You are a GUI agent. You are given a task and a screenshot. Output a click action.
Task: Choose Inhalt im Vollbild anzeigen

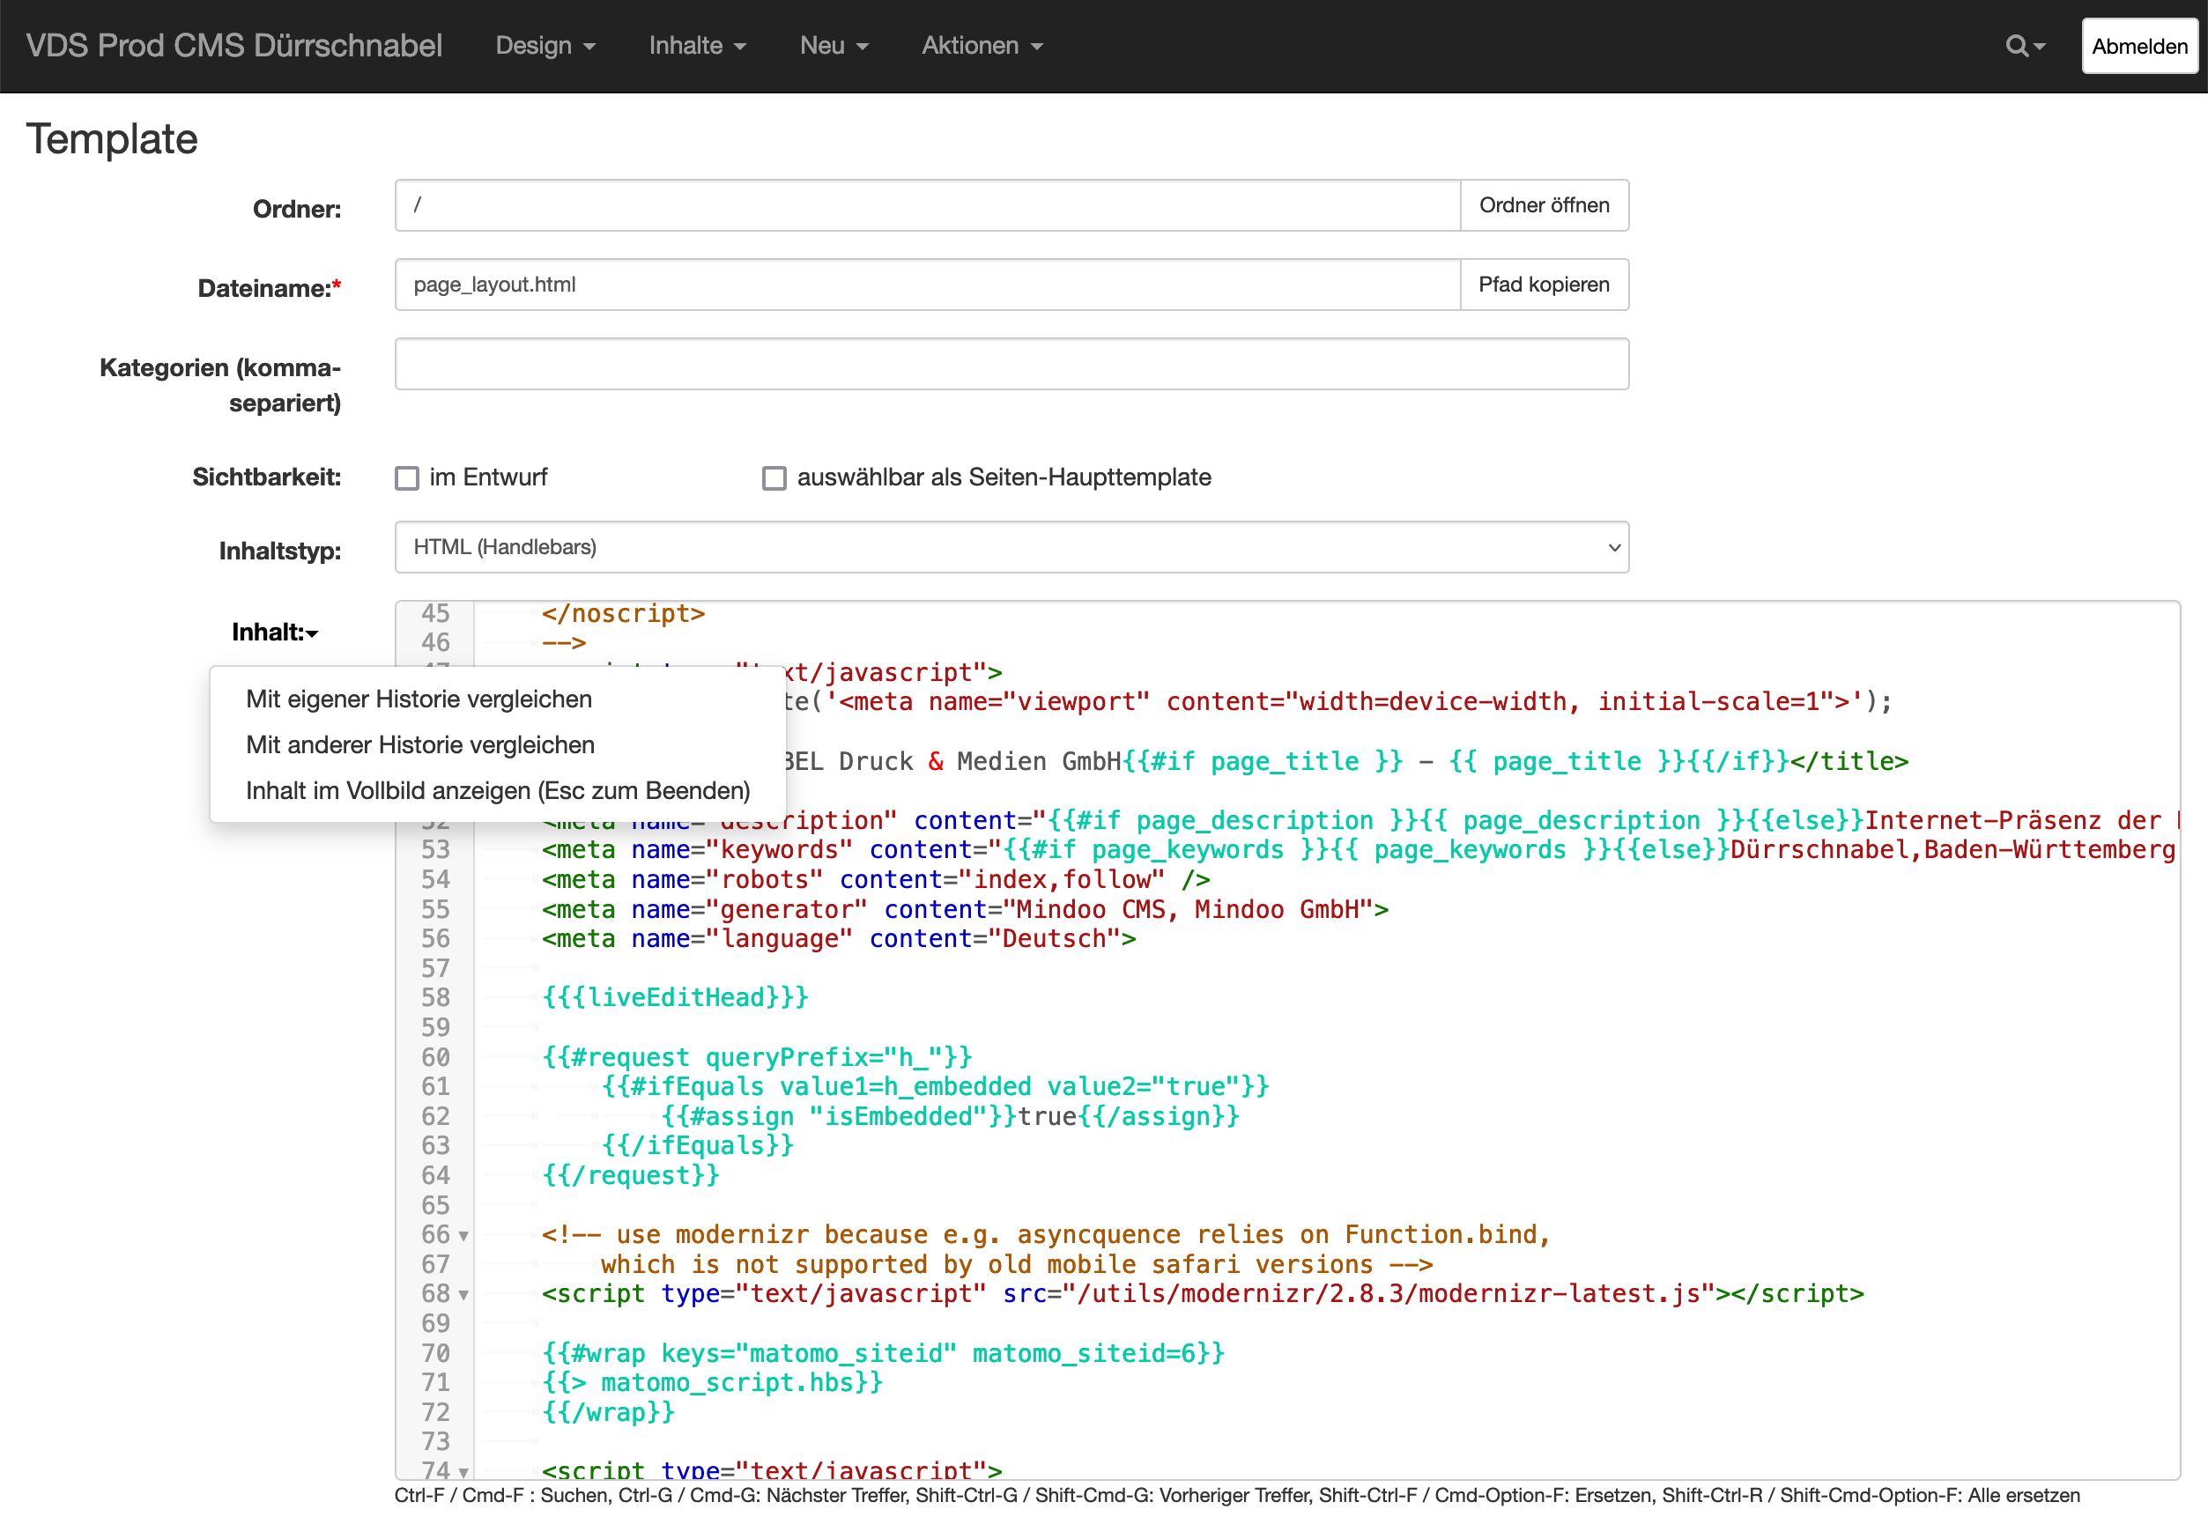point(497,791)
